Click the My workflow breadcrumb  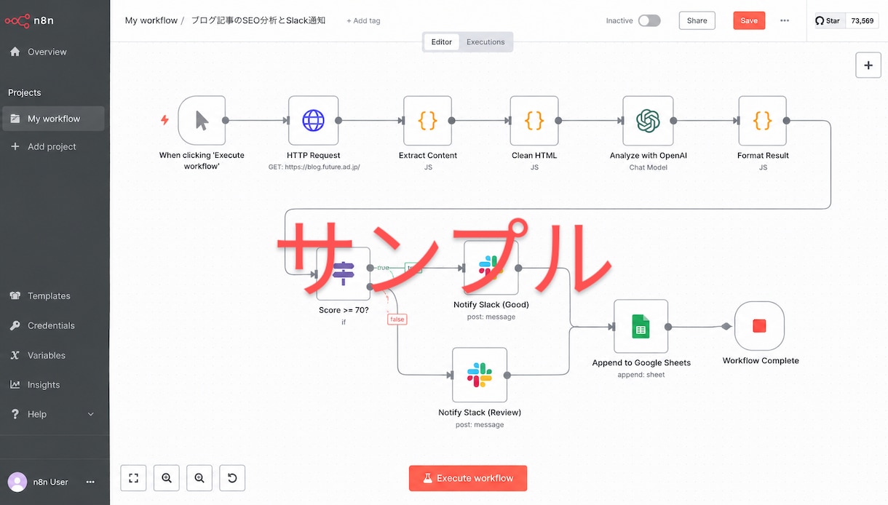(x=151, y=20)
